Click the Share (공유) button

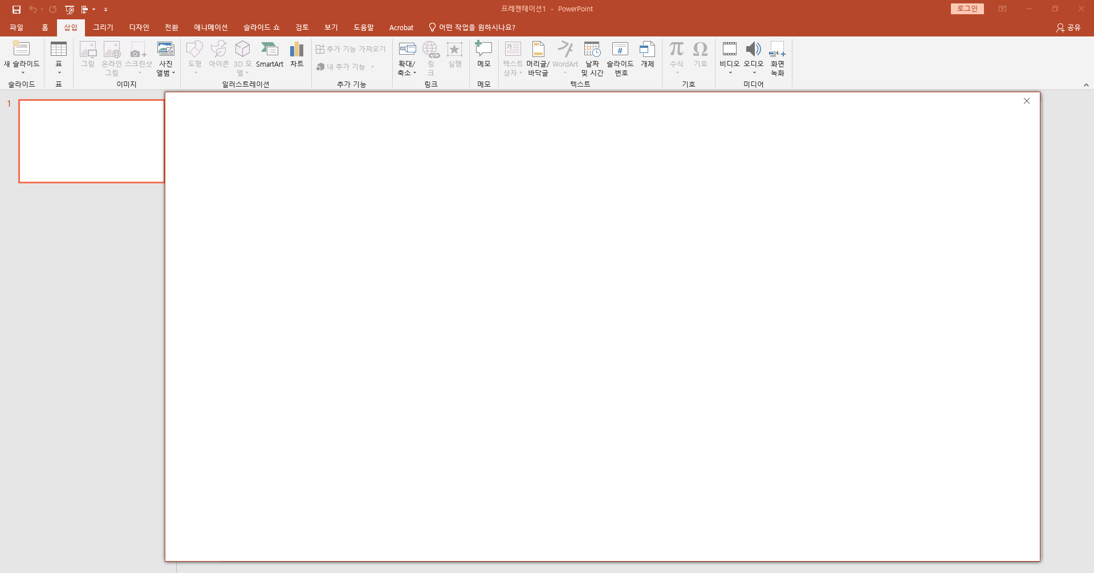tap(1068, 27)
